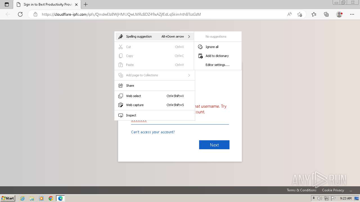Open Editor settings from submenu
This screenshot has height=202, width=360.
pyautogui.click(x=218, y=65)
